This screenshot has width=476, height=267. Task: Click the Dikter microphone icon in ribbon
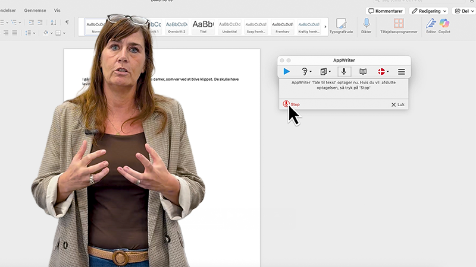(x=367, y=24)
